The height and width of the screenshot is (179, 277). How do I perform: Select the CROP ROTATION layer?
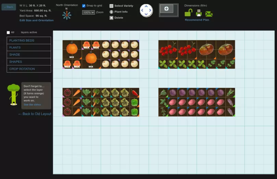[x=29, y=69]
